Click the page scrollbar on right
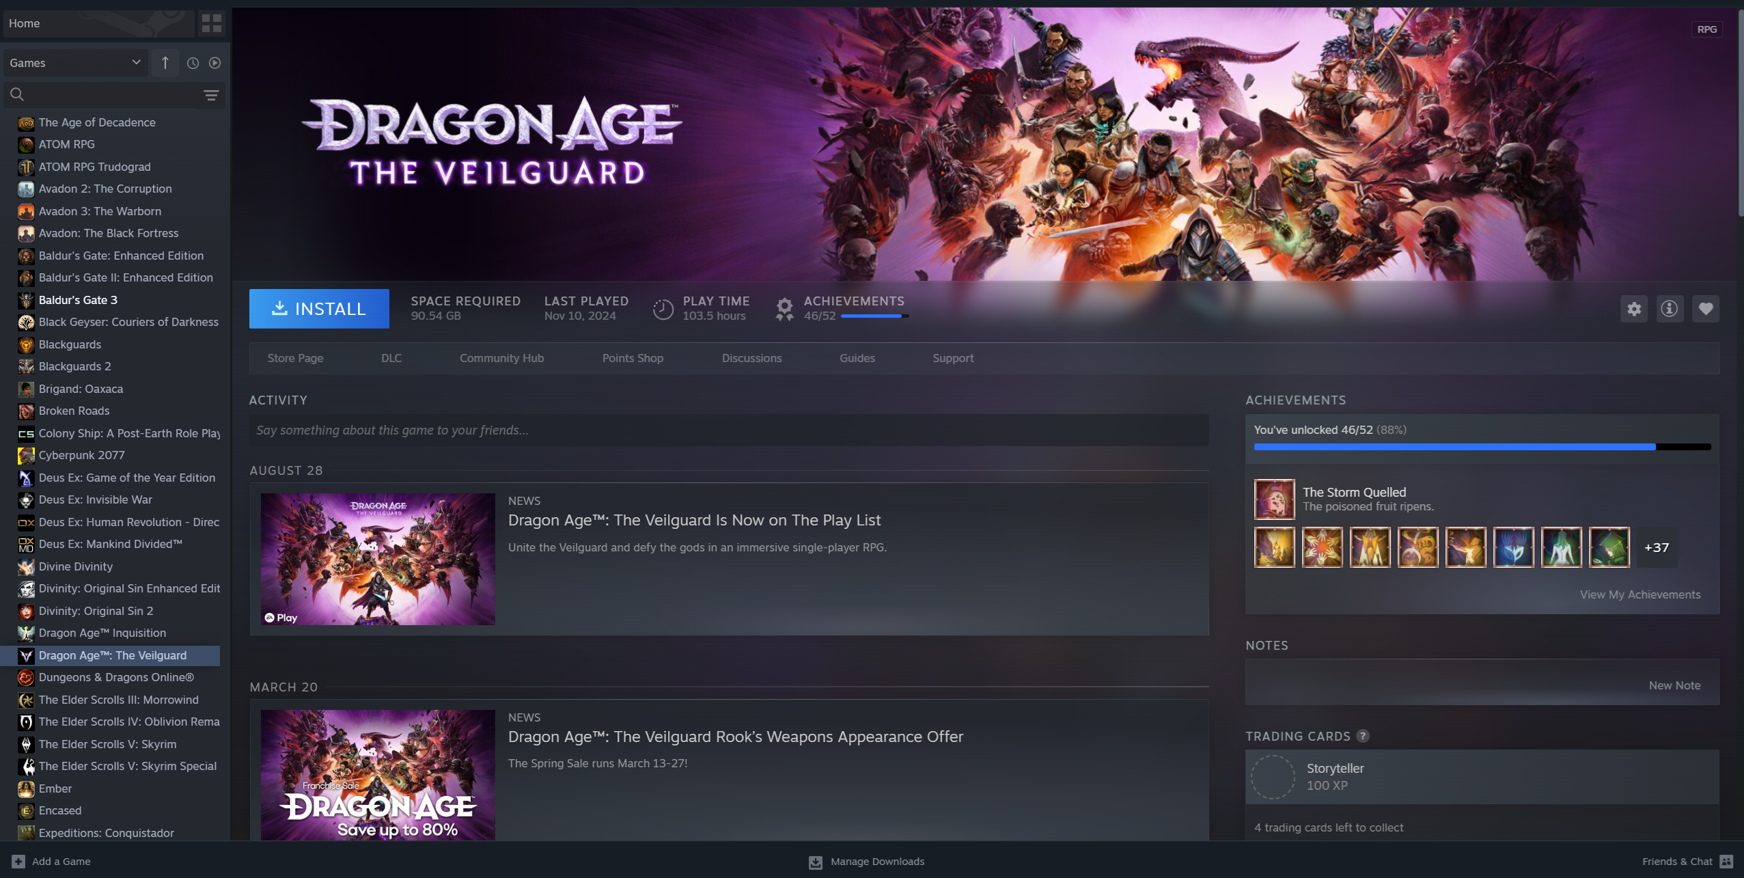 coord(1740,113)
